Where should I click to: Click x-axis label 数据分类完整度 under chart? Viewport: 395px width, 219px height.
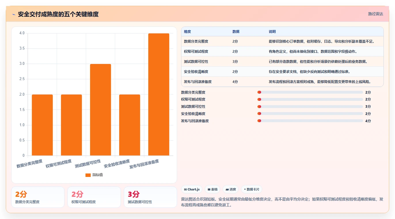tap(29, 164)
